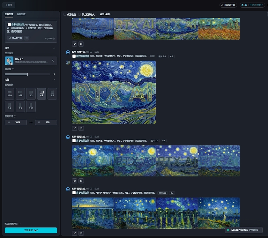This screenshot has width=268, height=238.
Task: Select the 16:9 aspect ratio
Action: click(20, 93)
